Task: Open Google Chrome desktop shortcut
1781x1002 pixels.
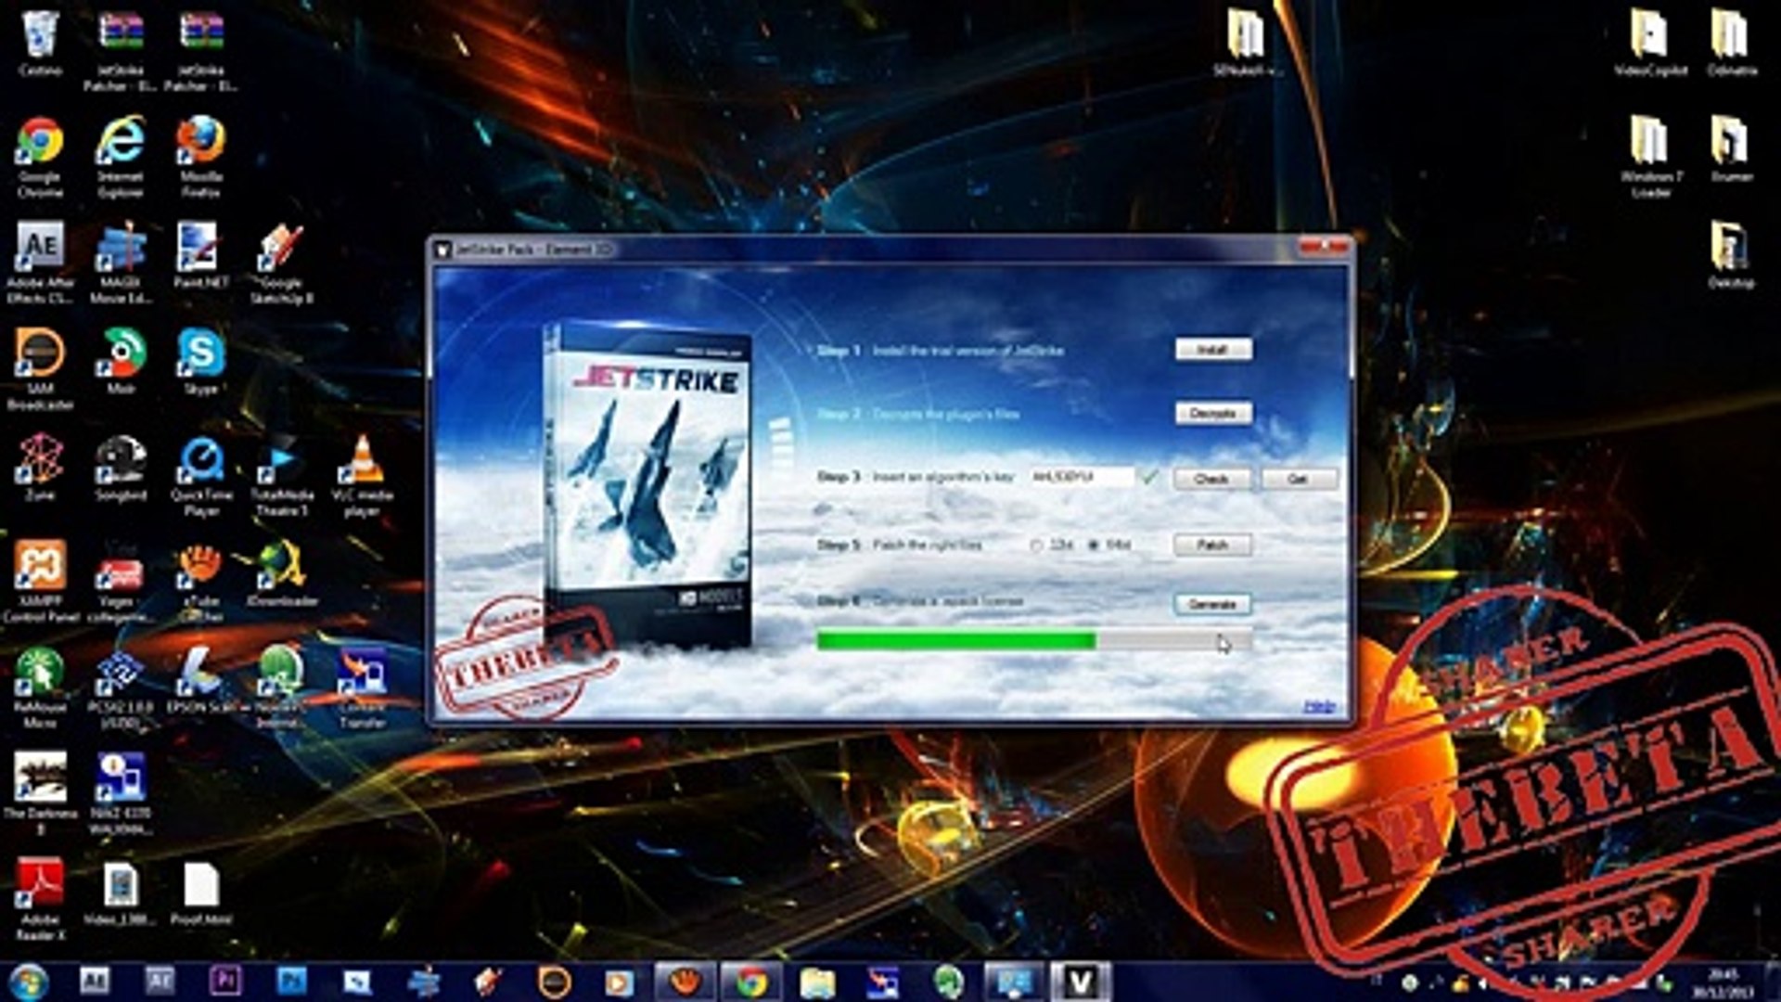Action: [x=40, y=141]
